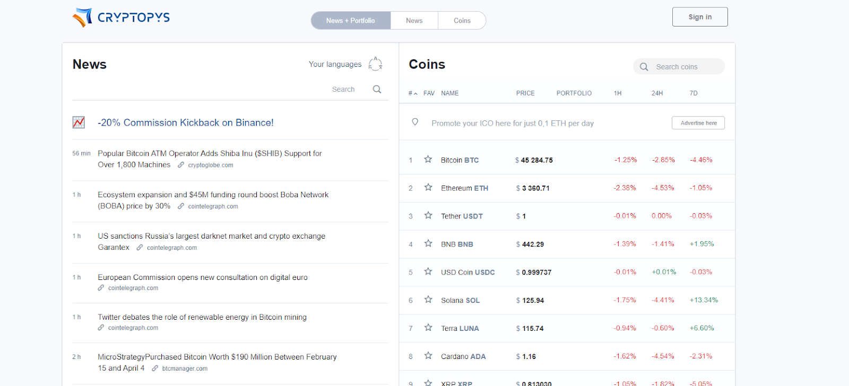This screenshot has width=849, height=386.
Task: Sort coins by 1H change
Action: [x=618, y=93]
